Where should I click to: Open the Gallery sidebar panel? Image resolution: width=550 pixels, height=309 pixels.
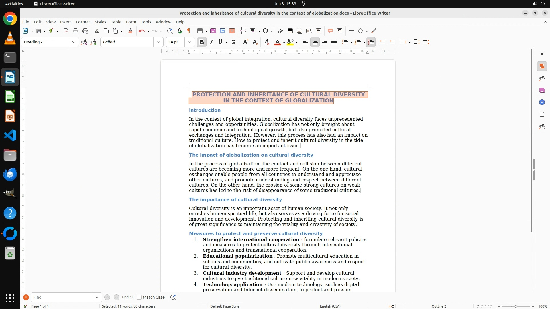[x=542, y=90]
